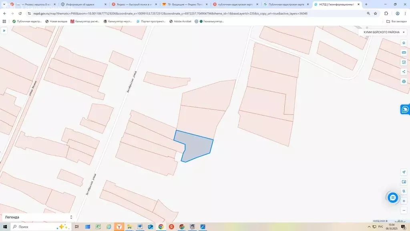The image size is (410, 231).
Task: Open the blue chat assistant bubble
Action: 393,197
